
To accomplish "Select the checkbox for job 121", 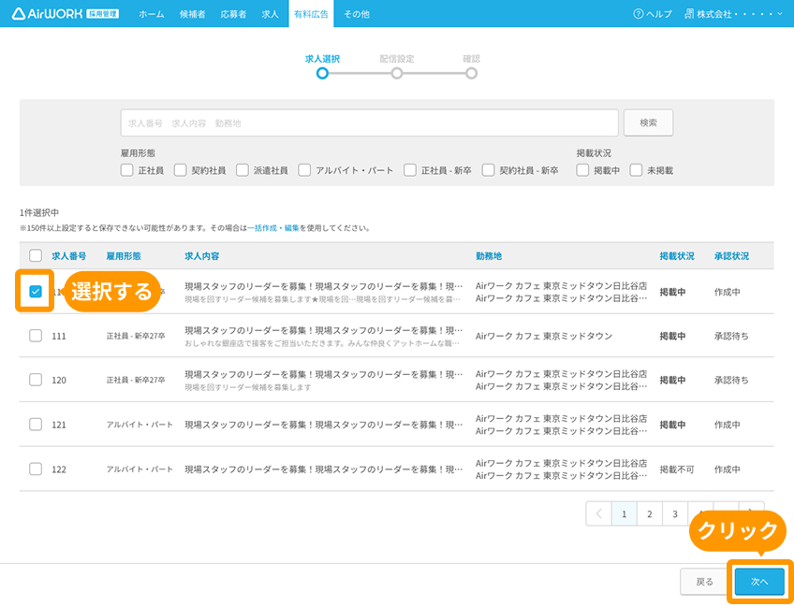I will click(36, 425).
